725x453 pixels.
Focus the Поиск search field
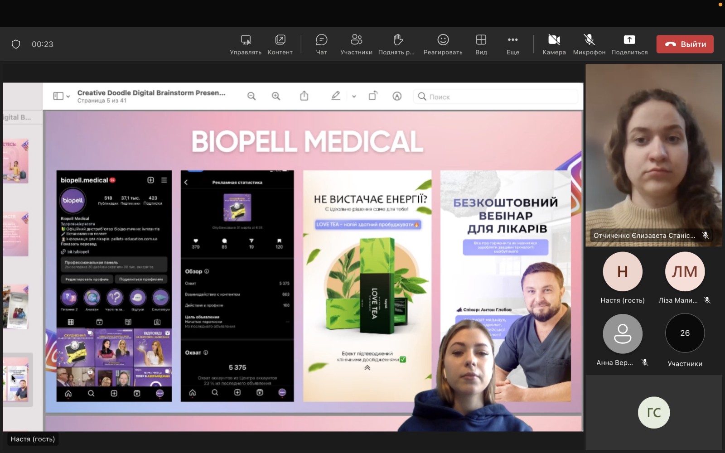click(496, 96)
